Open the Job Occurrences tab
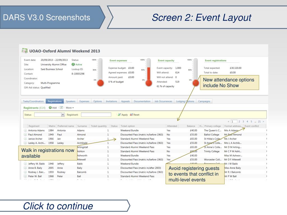The width and height of the screenshot is (287, 215). point(163,101)
